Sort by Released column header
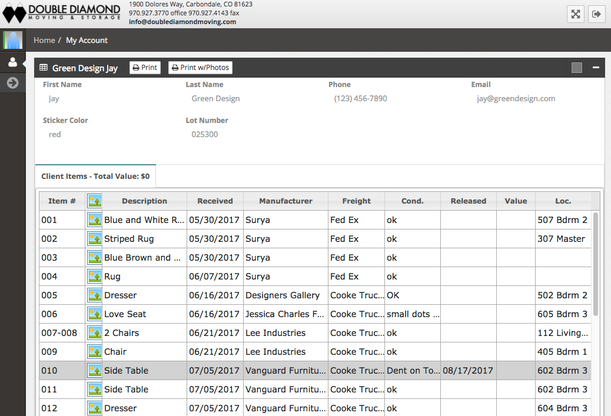The height and width of the screenshot is (416, 611). click(469, 201)
